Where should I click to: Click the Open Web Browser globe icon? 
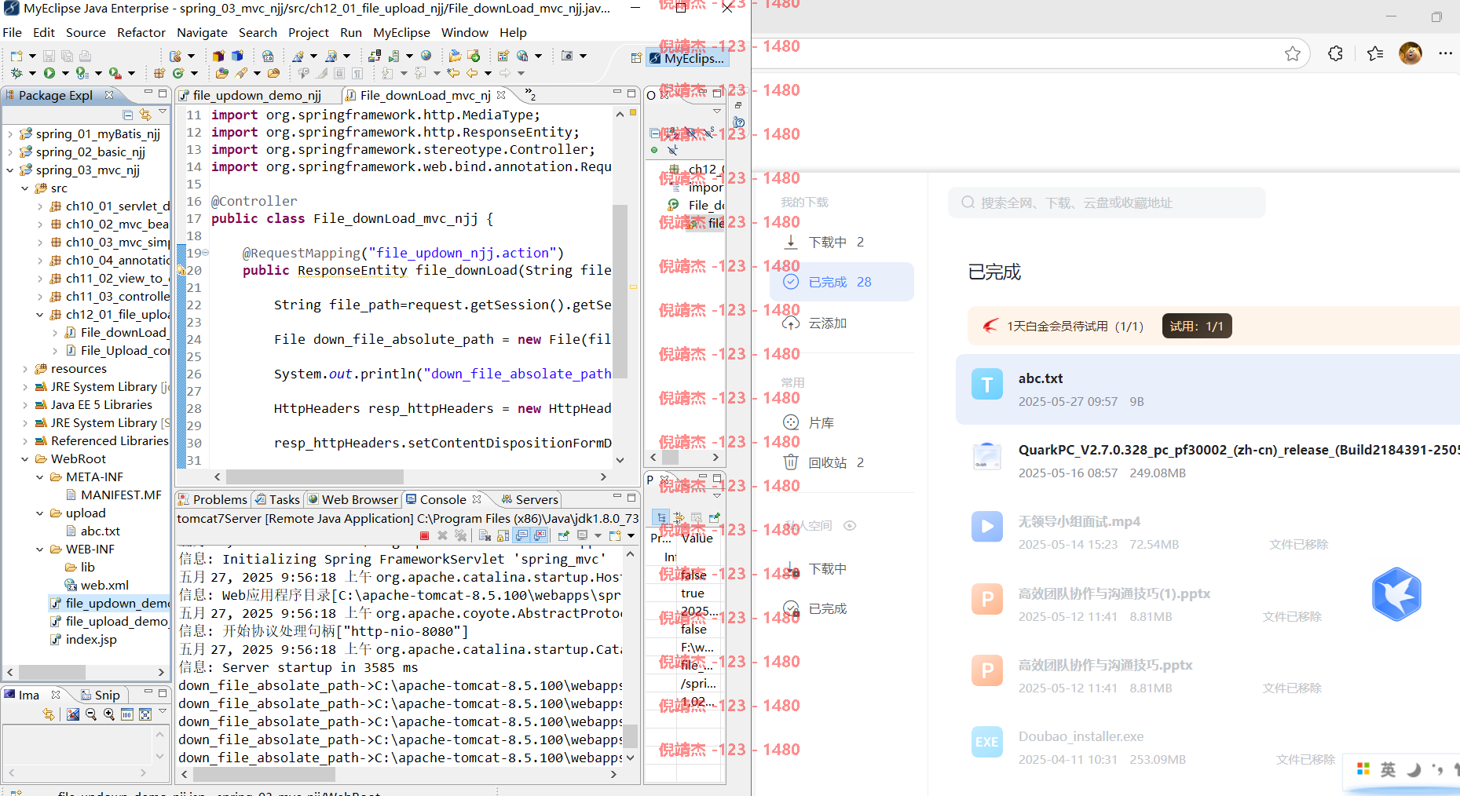pyautogui.click(x=426, y=56)
